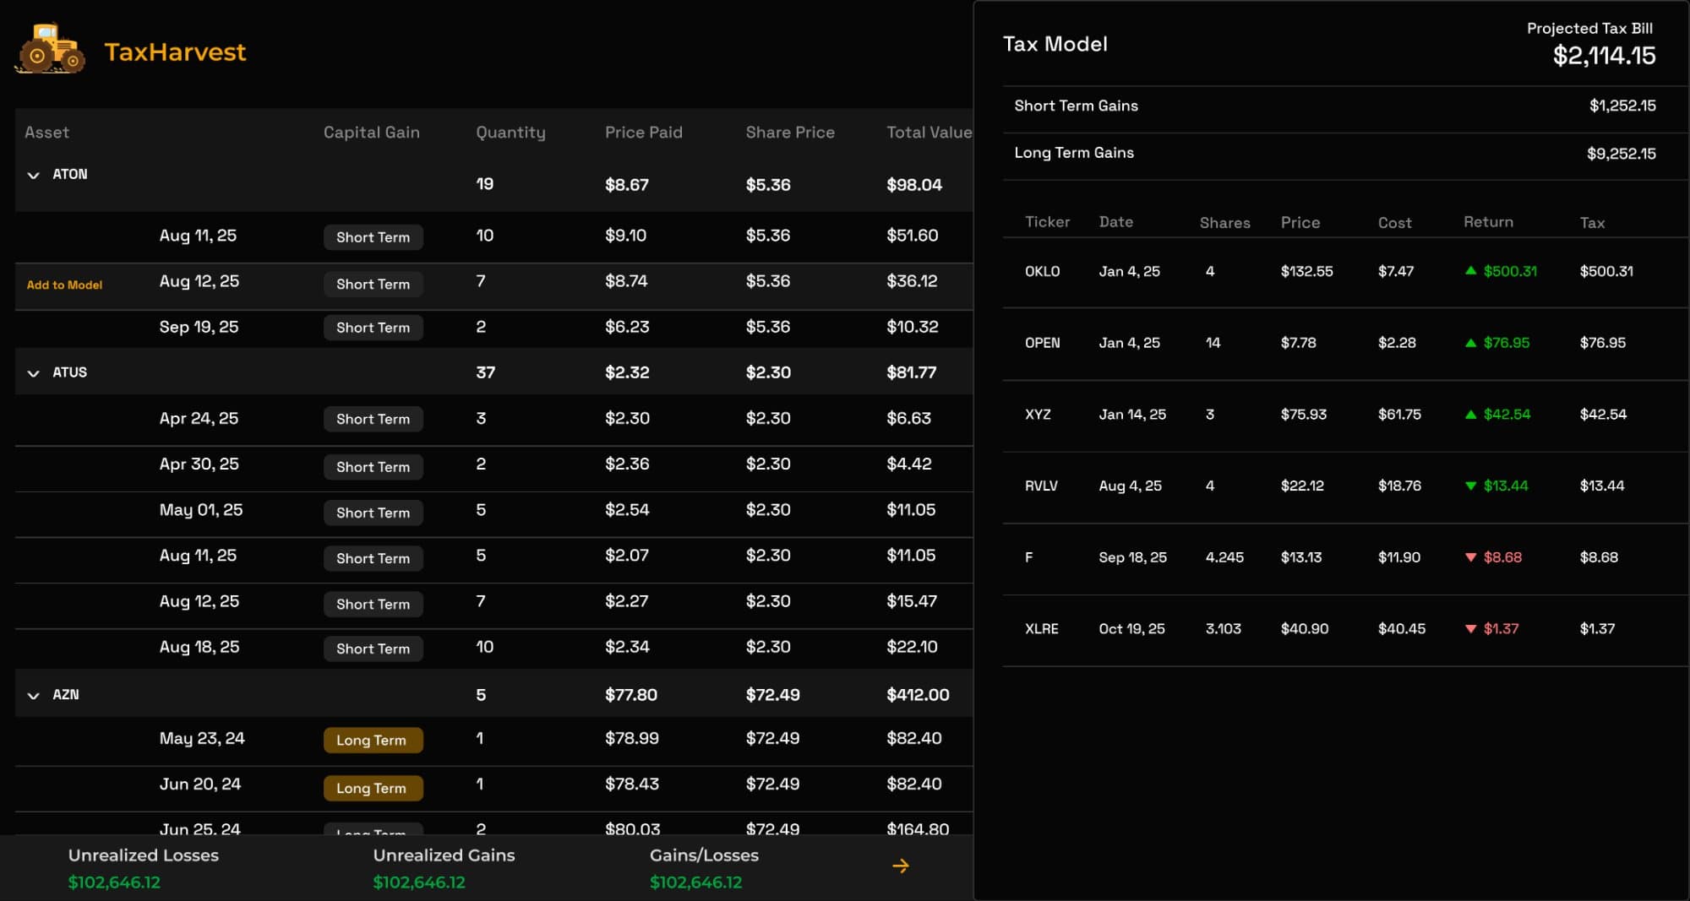
Task: Click the yellow arrow in the bottom summary bar
Action: point(901,865)
